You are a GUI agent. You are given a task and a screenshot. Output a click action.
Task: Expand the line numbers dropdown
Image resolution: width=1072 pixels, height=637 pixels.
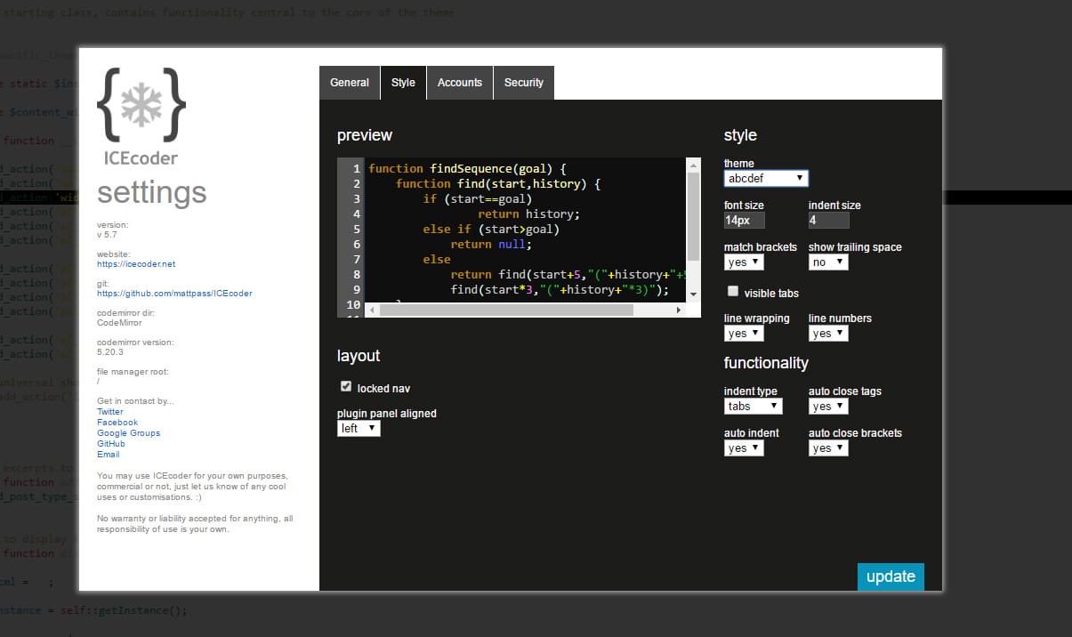pyautogui.click(x=828, y=334)
